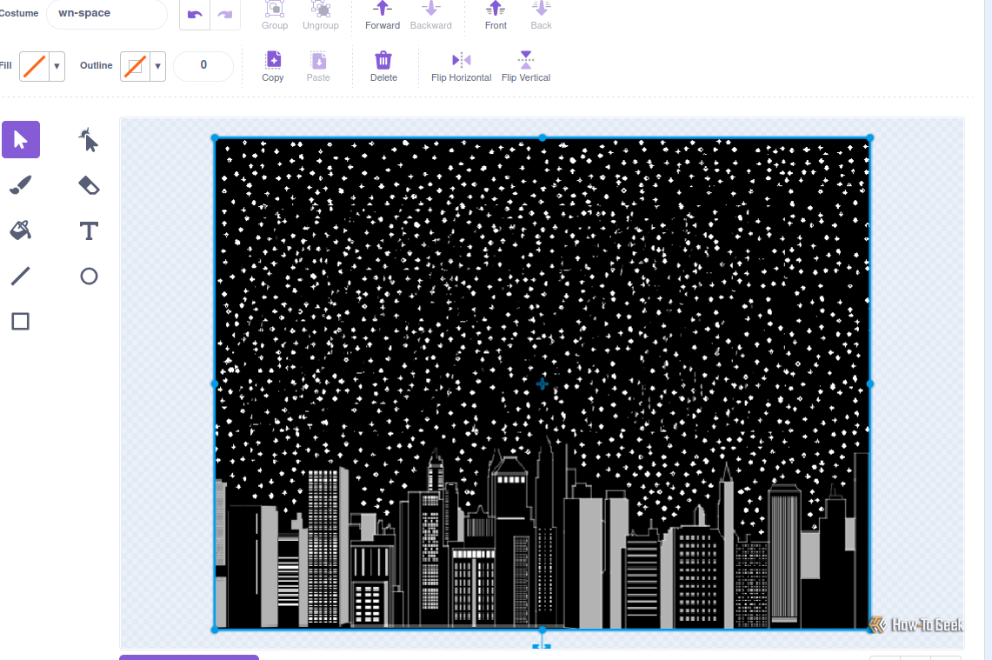The width and height of the screenshot is (992, 660).
Task: Click the top-left corner selection handle
Action: click(x=215, y=137)
